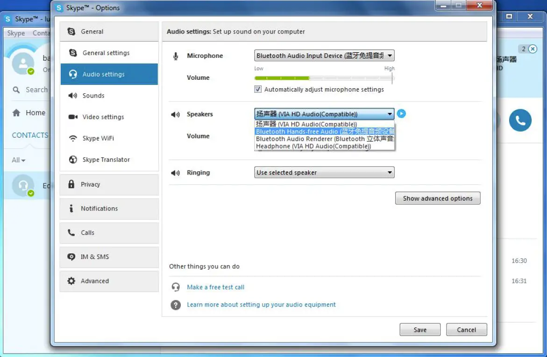The height and width of the screenshot is (357, 547).
Task: Click the speaker icon next to Speakers
Action: 175,114
